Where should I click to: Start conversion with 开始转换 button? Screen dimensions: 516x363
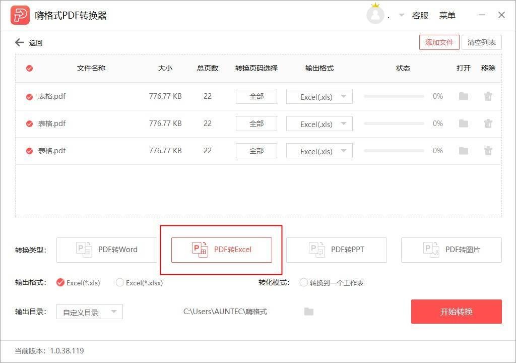[x=456, y=312]
